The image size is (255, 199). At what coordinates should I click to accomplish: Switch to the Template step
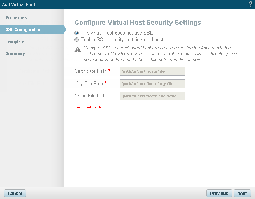click(x=15, y=41)
